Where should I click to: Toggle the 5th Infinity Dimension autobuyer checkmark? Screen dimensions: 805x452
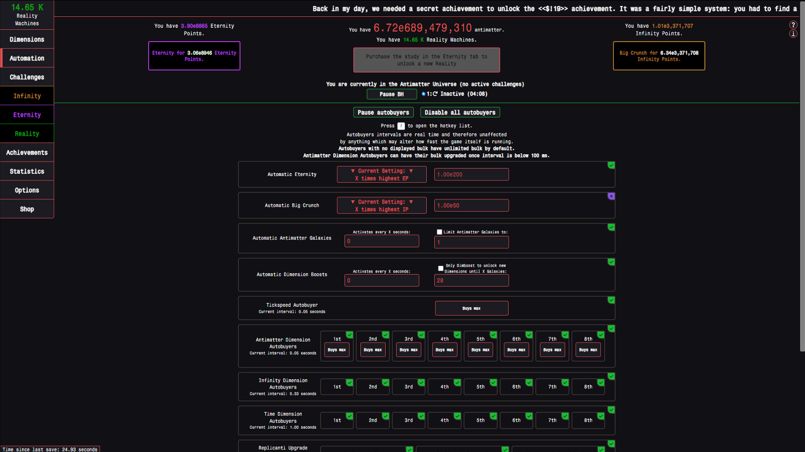493,383
